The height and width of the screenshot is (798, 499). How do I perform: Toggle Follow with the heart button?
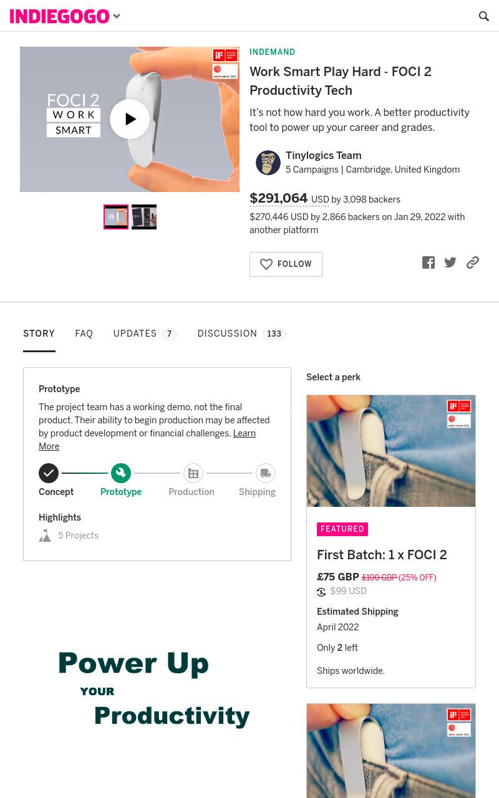286,264
